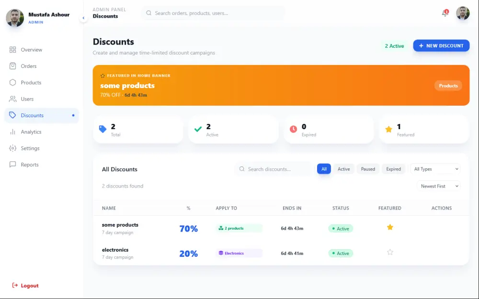Open Users in the sidebar
Viewport: 479px width, 299px height.
(42, 99)
